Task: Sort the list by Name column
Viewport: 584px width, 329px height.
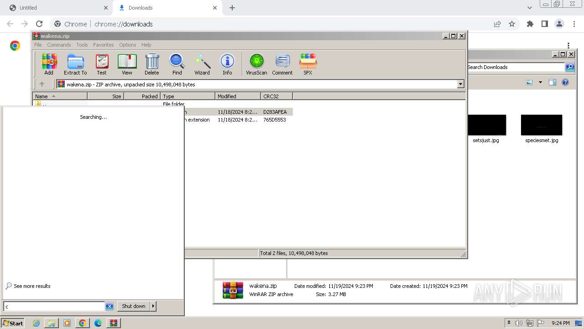Action: tap(60, 96)
